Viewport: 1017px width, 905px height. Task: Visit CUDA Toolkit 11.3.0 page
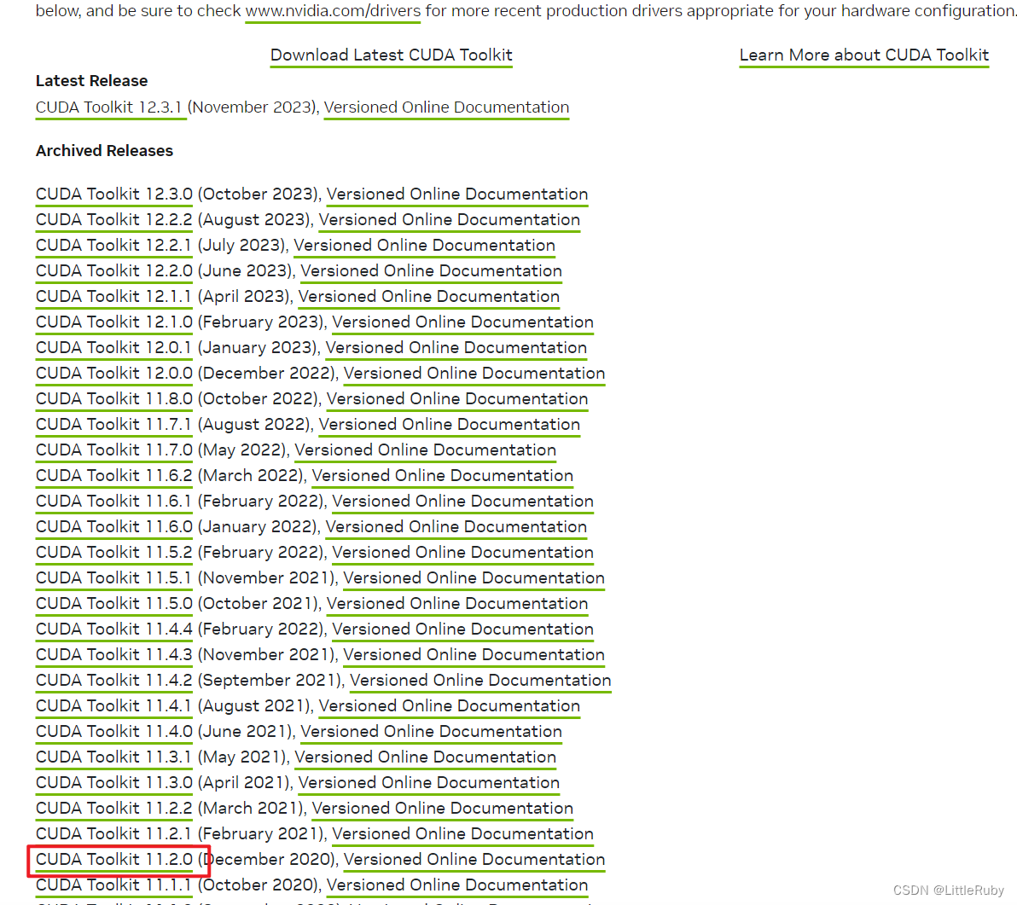(x=114, y=783)
